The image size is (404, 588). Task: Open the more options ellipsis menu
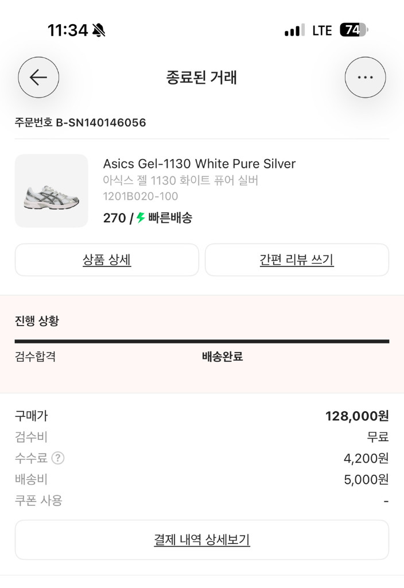(x=366, y=77)
